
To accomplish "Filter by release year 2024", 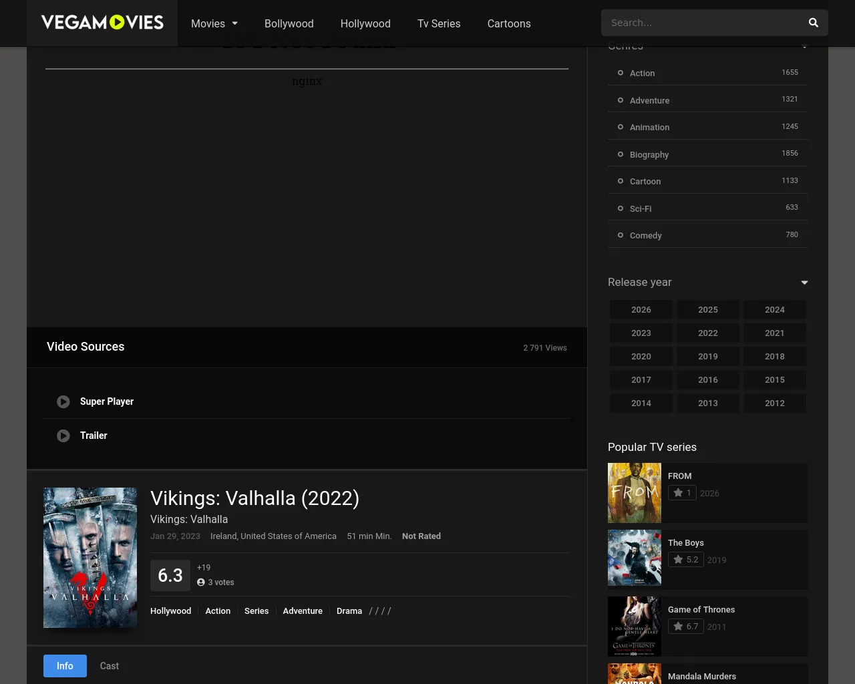I will click(x=775, y=310).
